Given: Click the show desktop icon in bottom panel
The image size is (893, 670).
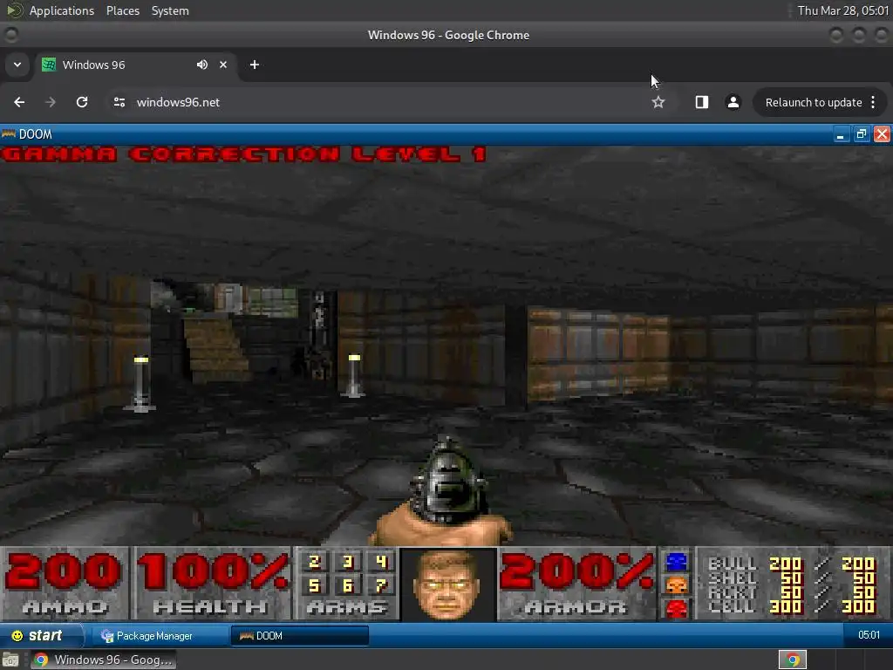Looking at the screenshot, I should [x=10, y=660].
